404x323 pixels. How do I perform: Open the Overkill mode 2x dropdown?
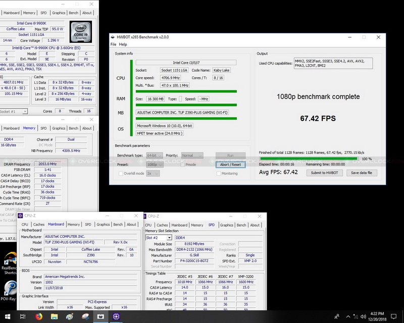[x=153, y=173]
